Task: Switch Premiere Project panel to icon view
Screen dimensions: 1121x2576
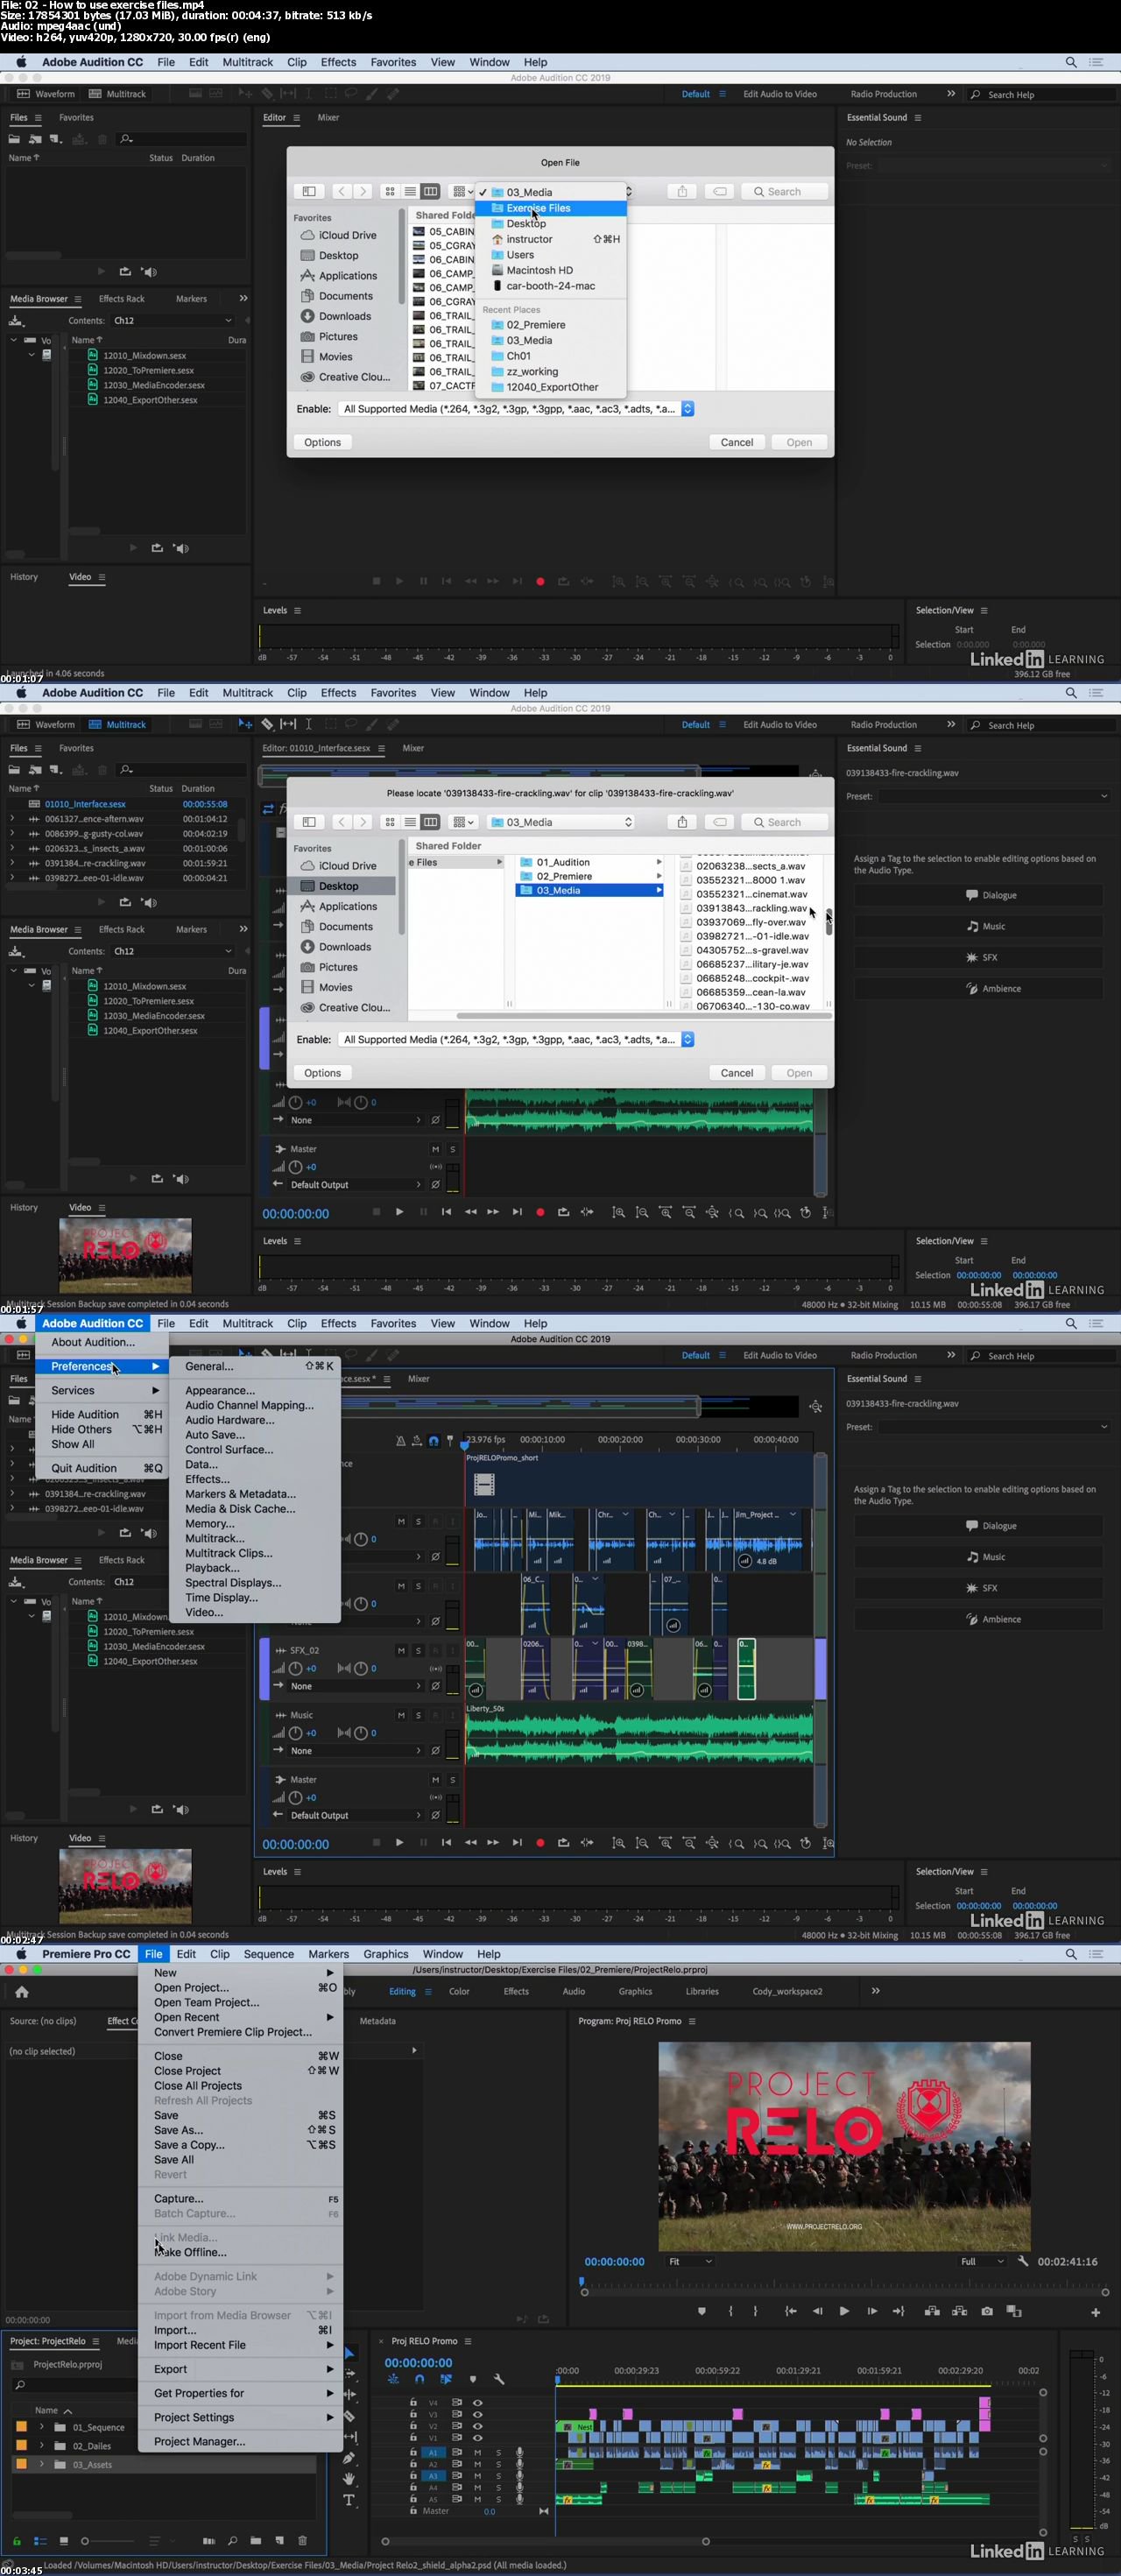Action: pos(64,2540)
